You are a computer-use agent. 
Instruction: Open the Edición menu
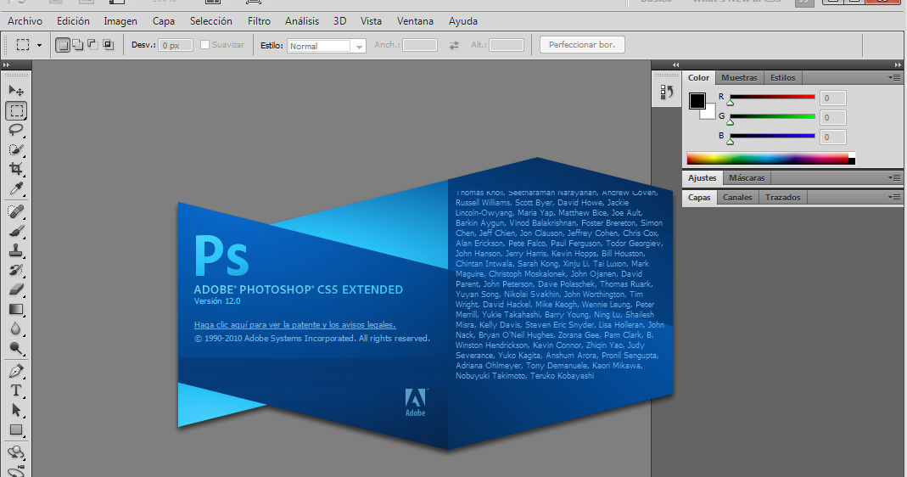pos(73,21)
